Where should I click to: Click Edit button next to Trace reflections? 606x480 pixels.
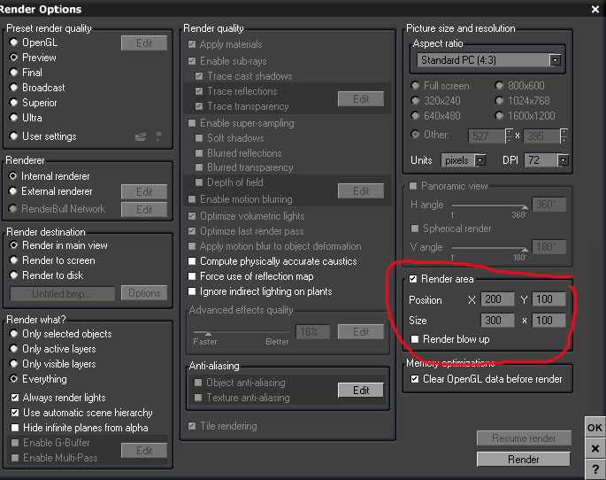[x=361, y=98]
